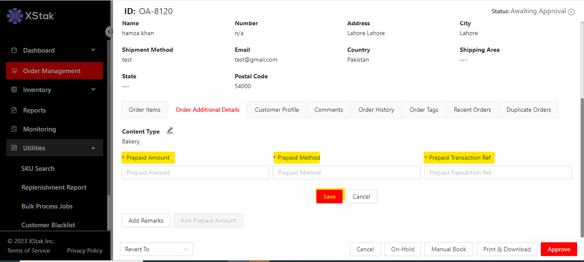Click the main panel vertical scrollbar

(x=581, y=167)
